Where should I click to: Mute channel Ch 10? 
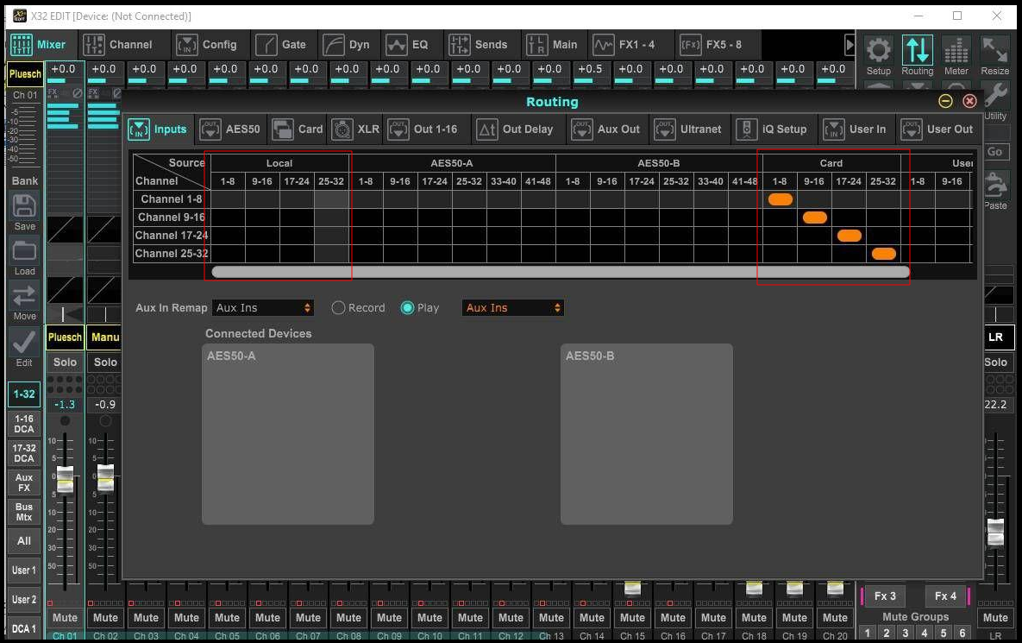click(x=429, y=618)
